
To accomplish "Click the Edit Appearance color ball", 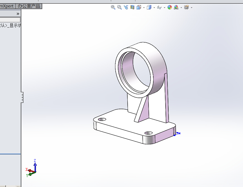I will [170, 7].
